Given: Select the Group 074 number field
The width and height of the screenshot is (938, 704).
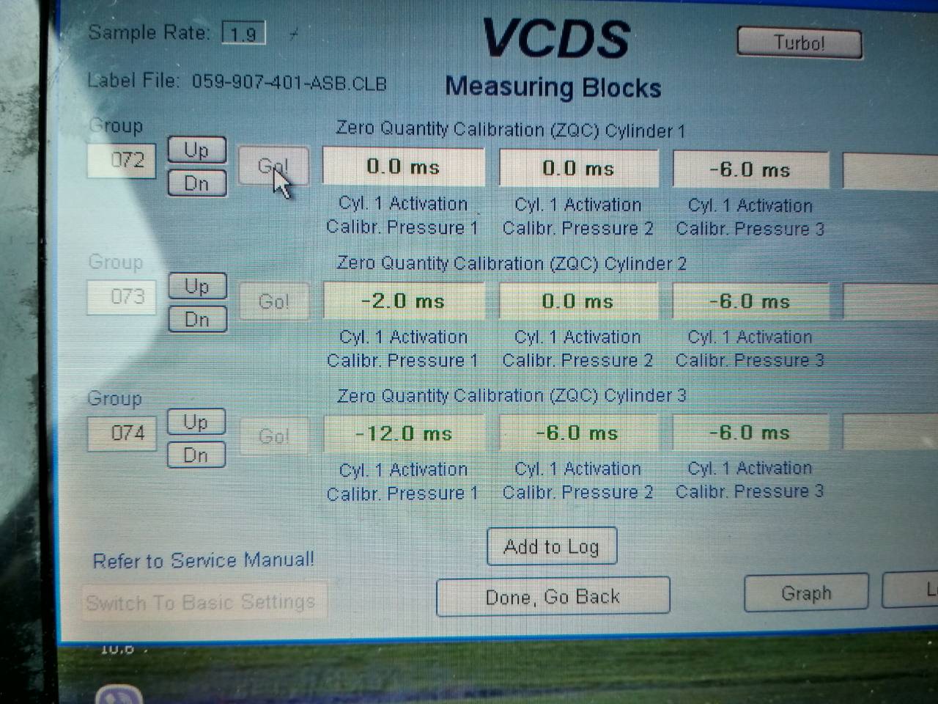Looking at the screenshot, I should click(122, 433).
